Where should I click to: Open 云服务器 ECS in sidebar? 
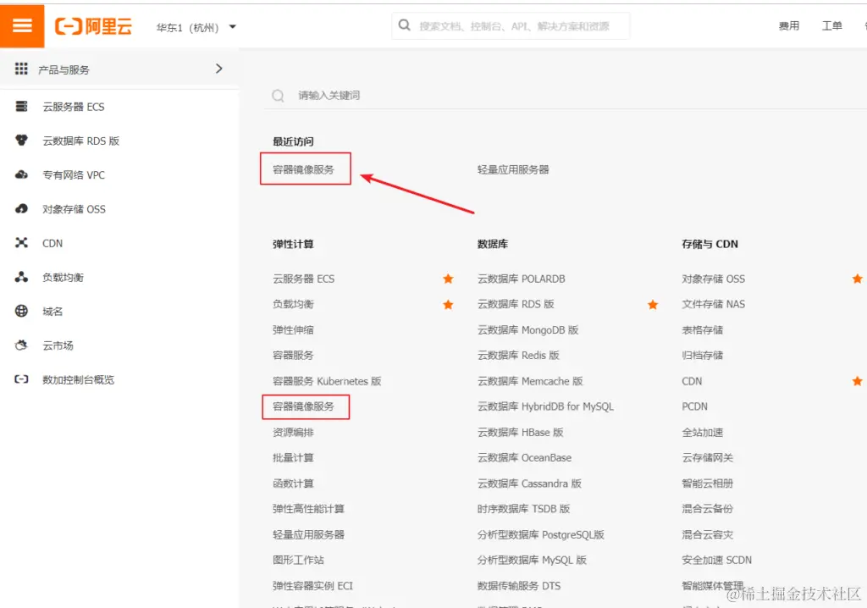(x=74, y=107)
